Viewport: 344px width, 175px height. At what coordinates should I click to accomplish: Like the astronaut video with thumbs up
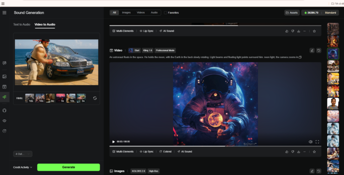tap(287, 152)
